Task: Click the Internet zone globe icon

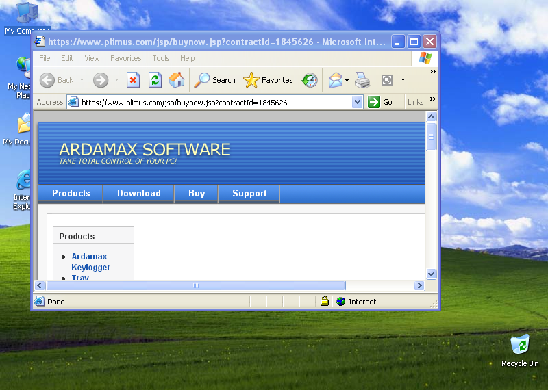Action: coord(340,301)
